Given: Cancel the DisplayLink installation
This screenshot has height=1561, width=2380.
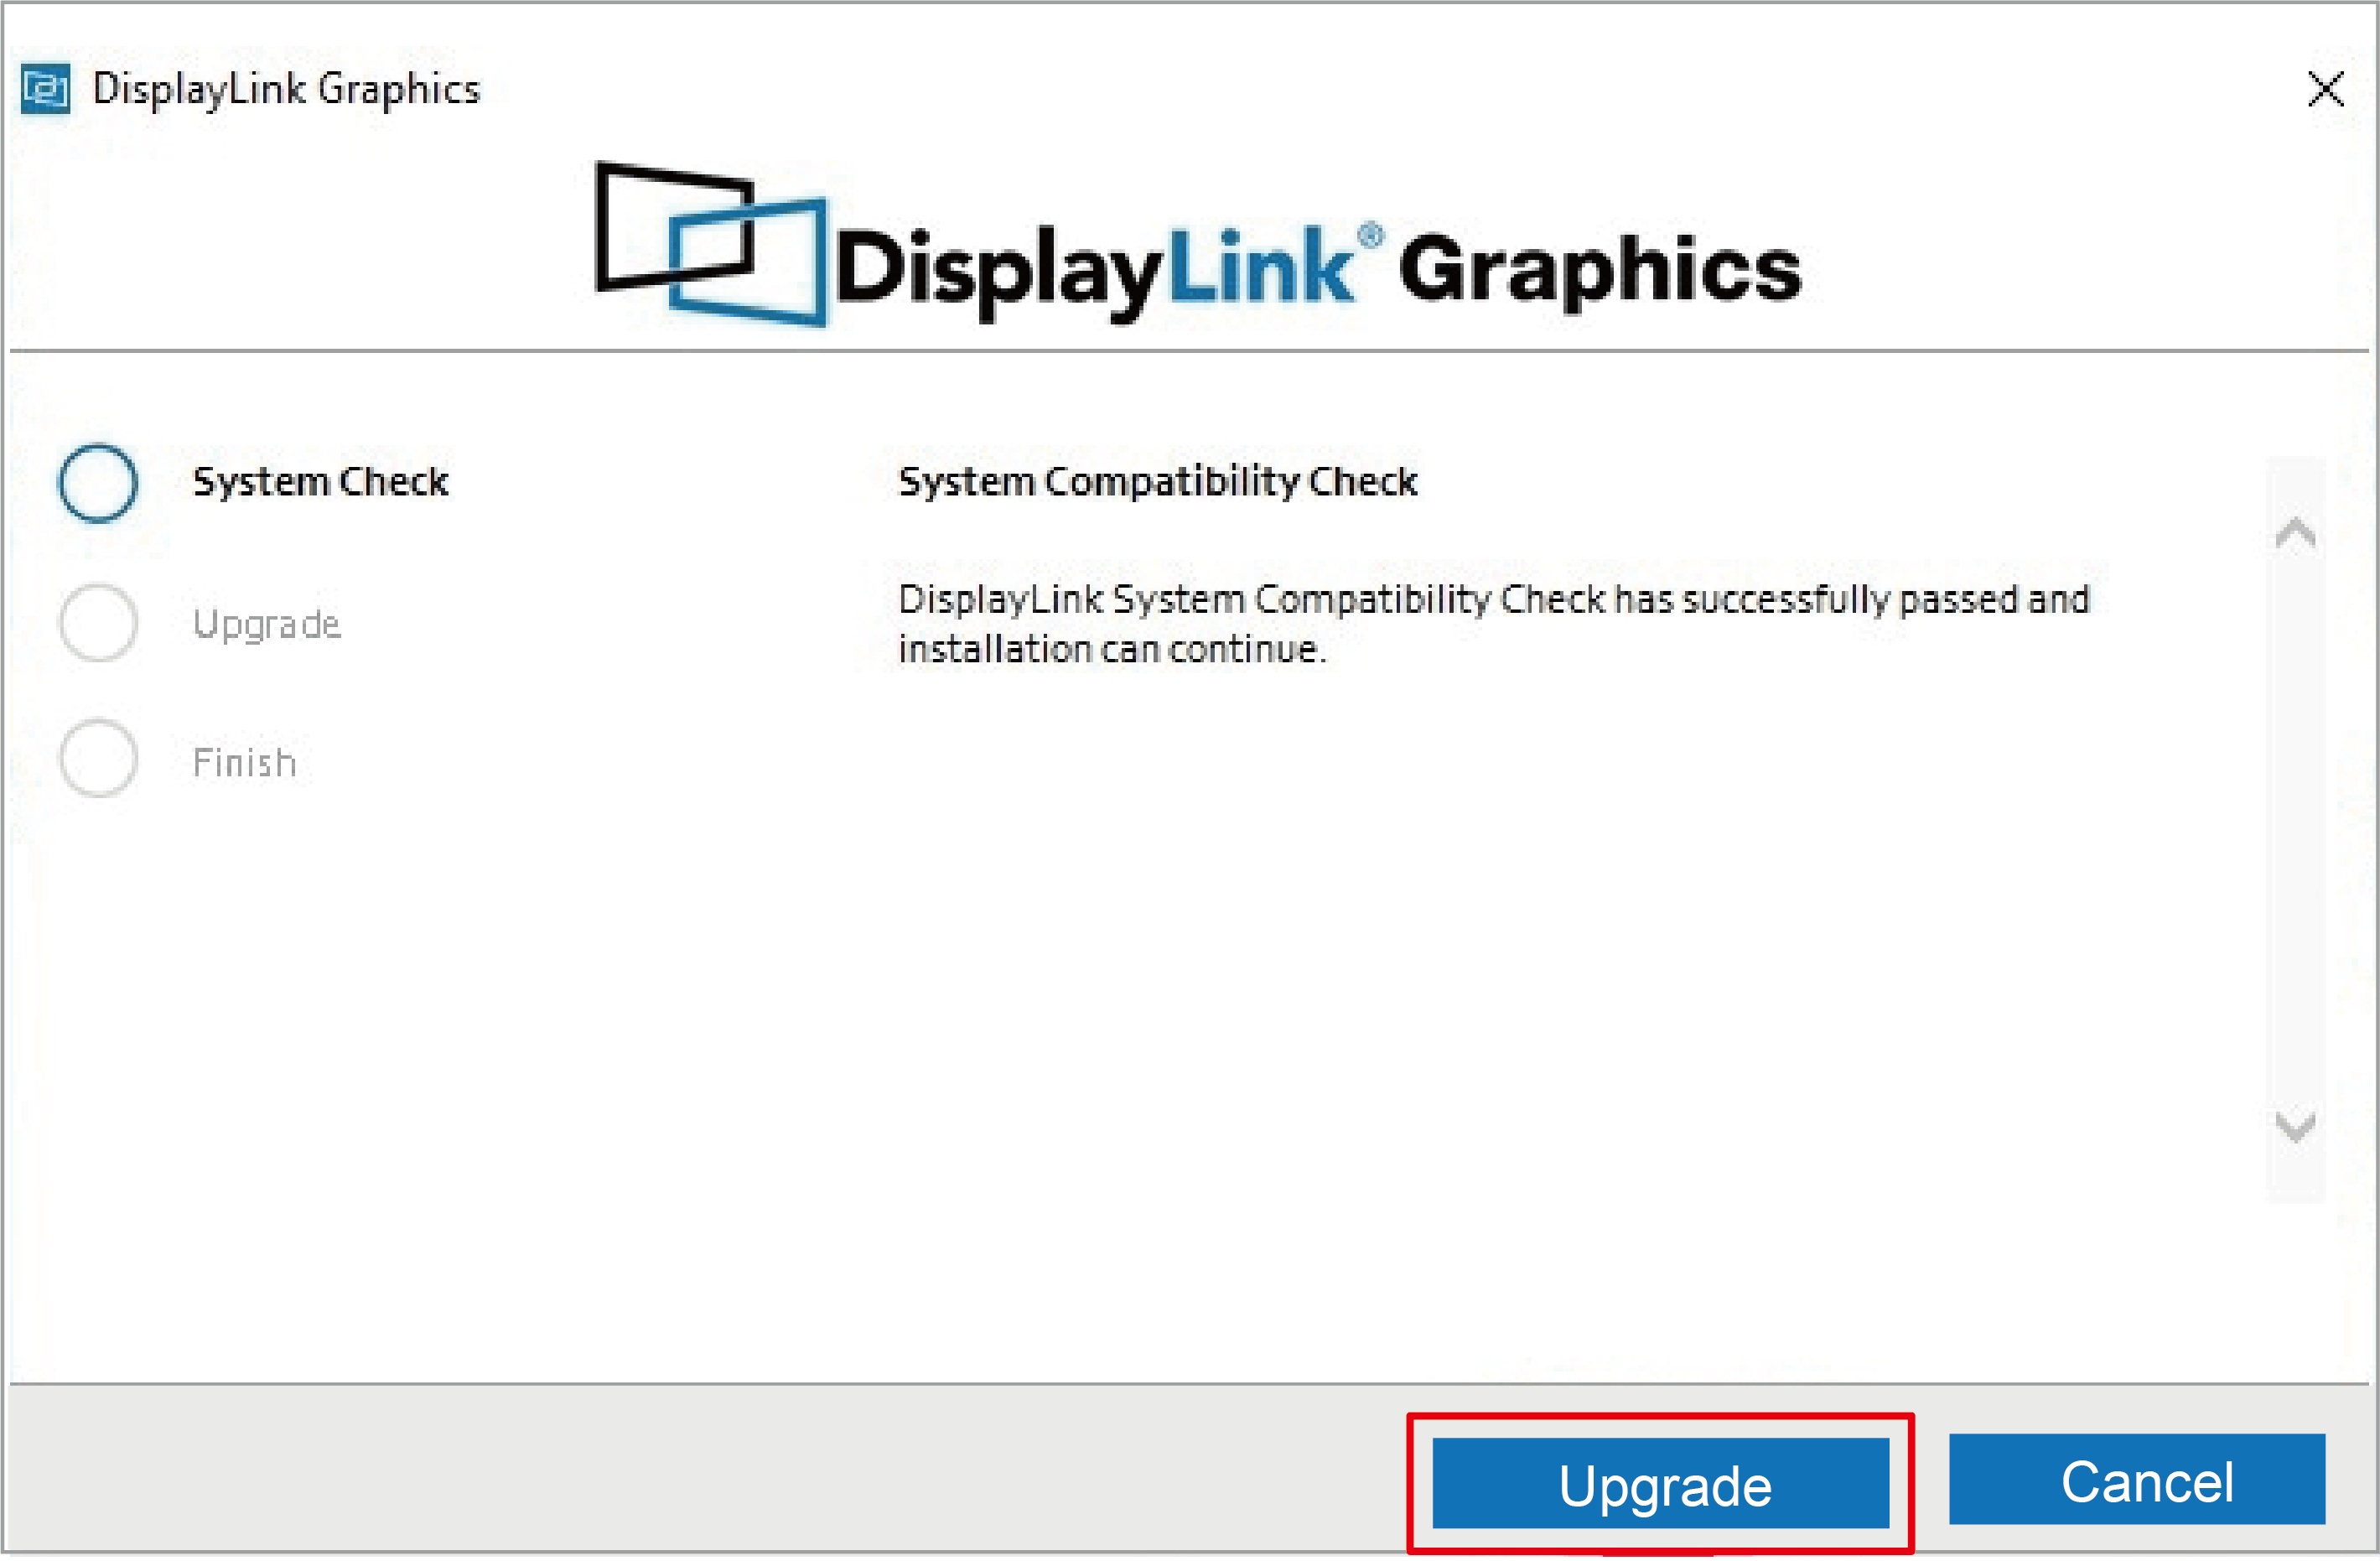Looking at the screenshot, I should coord(2137,1479).
